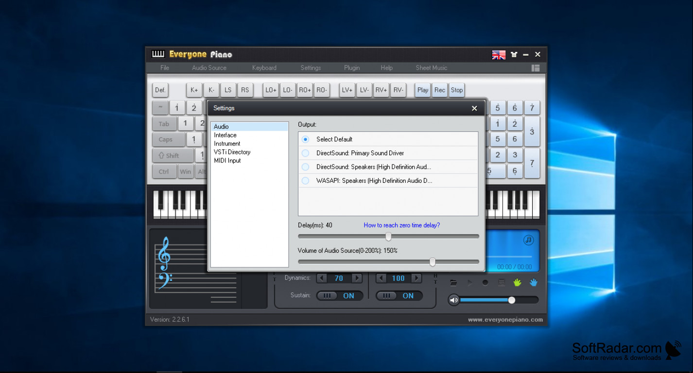Open the Keyboard menu
This screenshot has height=373, width=693.
tap(264, 68)
